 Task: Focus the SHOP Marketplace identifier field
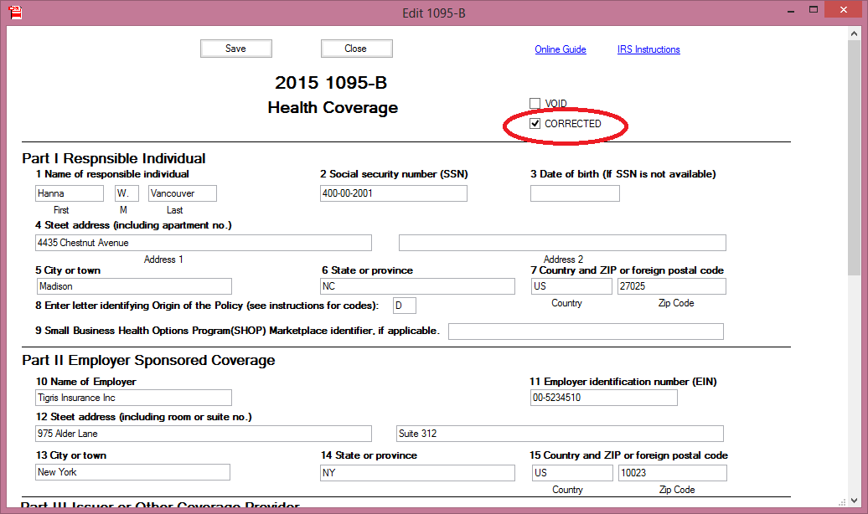pos(586,332)
